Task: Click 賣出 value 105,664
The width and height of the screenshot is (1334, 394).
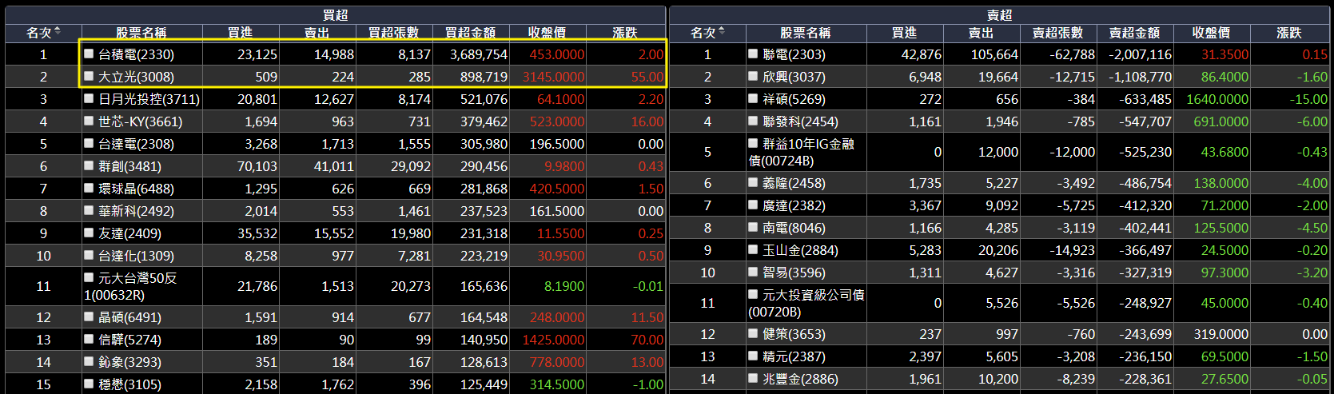Action: pos(994,54)
